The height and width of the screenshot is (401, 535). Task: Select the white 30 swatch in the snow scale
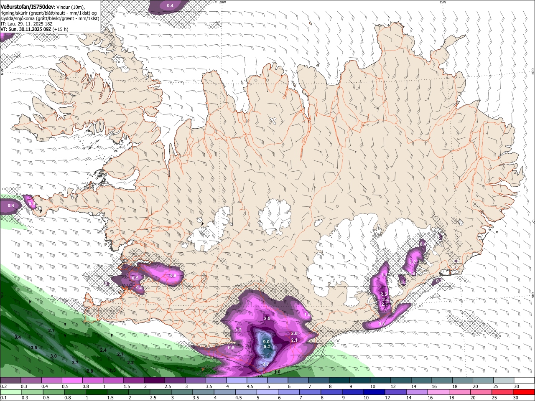(524, 381)
